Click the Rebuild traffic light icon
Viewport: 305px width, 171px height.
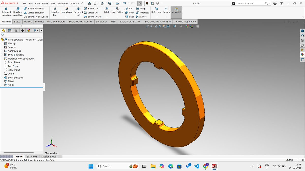[147, 3]
